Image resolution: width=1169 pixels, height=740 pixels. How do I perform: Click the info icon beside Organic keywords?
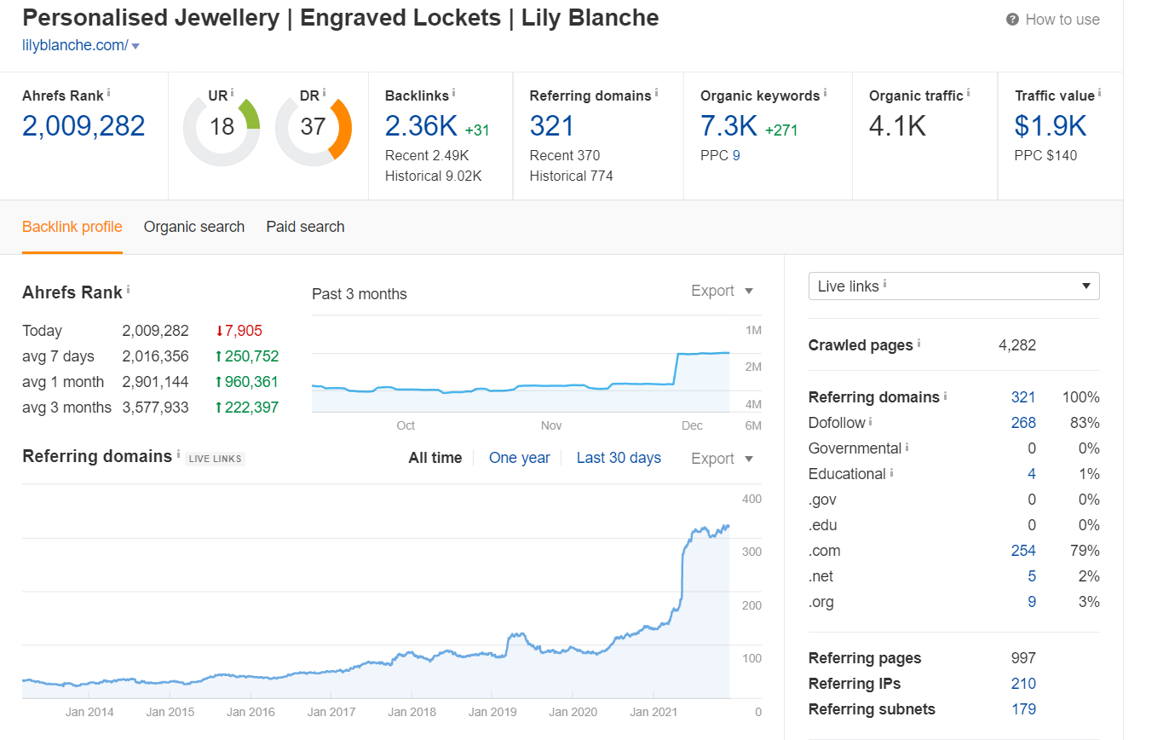(x=826, y=92)
